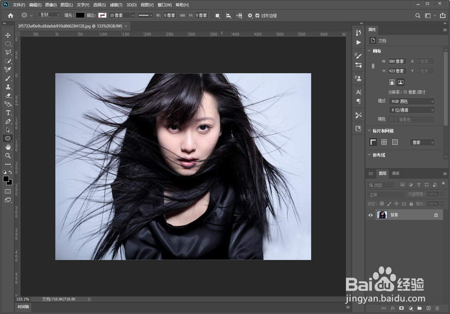450x314 pixels.
Task: Open path alignment icon in options bar
Action: pos(229,16)
